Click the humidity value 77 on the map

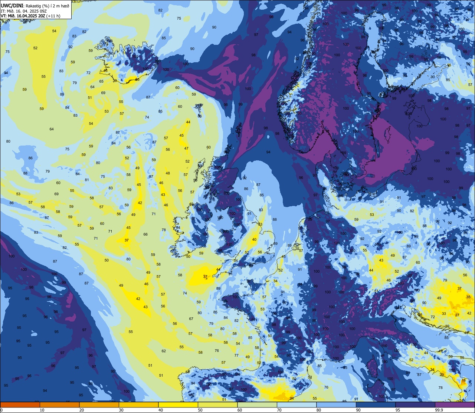click(236, 355)
